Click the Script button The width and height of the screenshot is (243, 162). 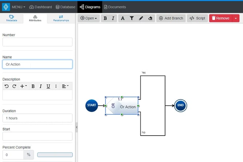pyautogui.click(x=197, y=18)
